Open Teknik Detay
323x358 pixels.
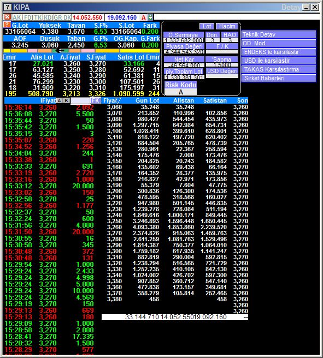(279, 34)
